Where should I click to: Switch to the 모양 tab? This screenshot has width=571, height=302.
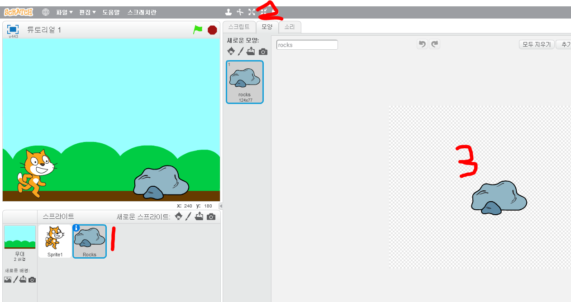tap(267, 27)
